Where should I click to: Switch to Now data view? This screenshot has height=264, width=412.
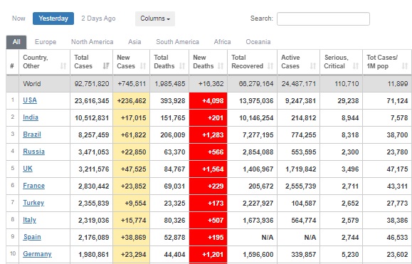[19, 19]
